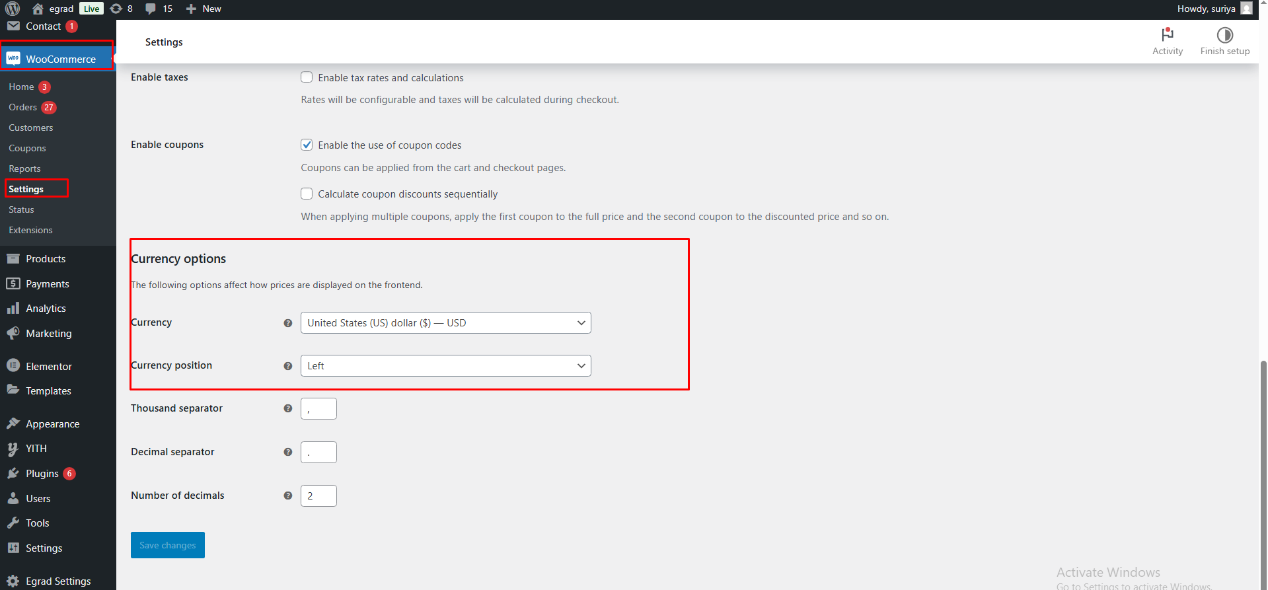
Task: Click the Save changes button
Action: (168, 545)
